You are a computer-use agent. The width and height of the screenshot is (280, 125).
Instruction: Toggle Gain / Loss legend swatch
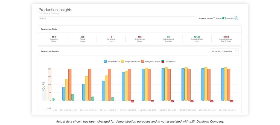coord(163,62)
